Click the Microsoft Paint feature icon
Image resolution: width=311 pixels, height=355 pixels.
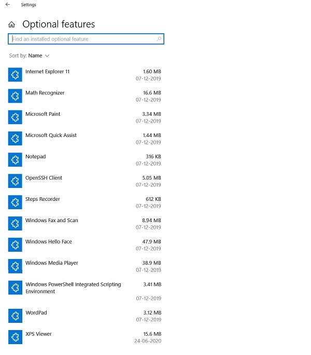pyautogui.click(x=15, y=117)
